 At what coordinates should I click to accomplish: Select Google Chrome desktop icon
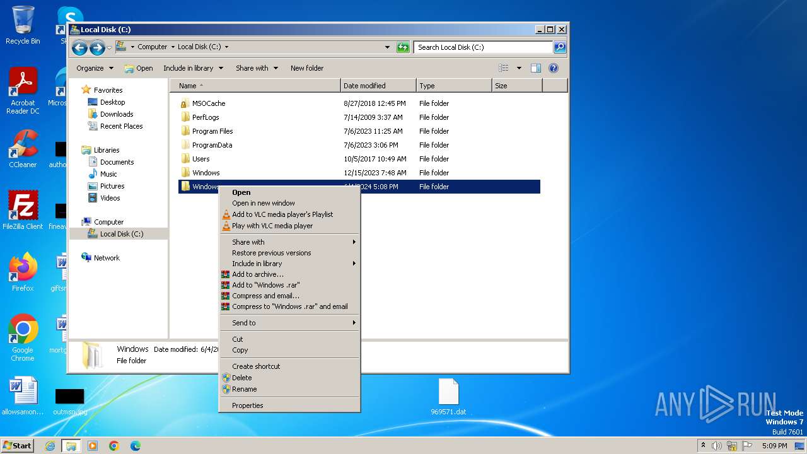coord(23,338)
